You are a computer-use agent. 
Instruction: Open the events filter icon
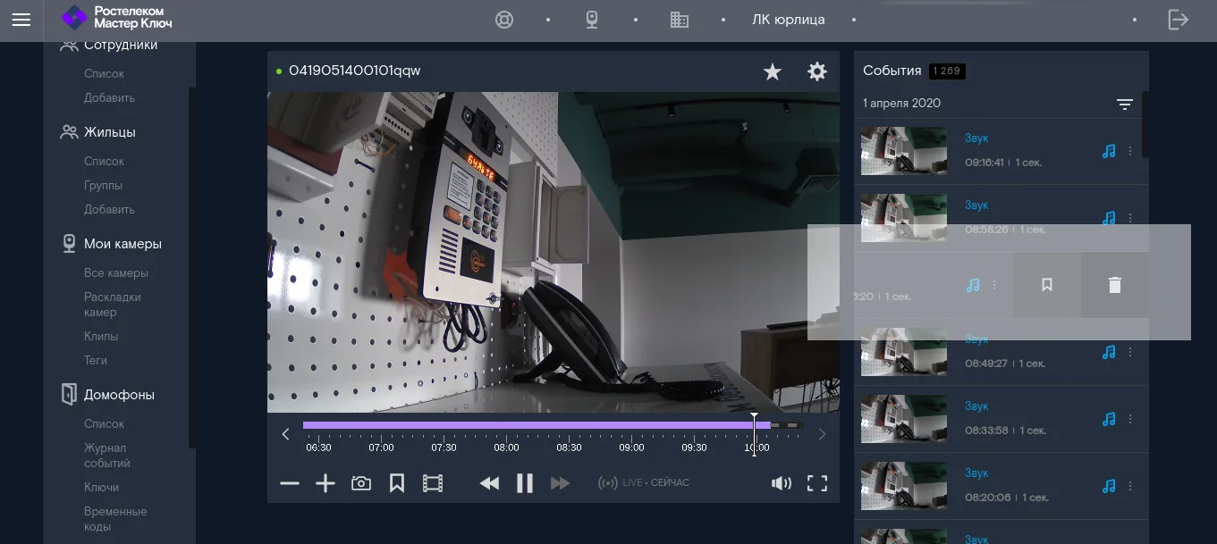(1125, 105)
